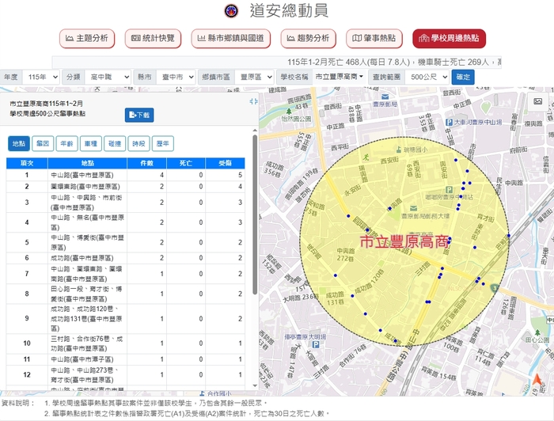Open the 主題分析 section

tap(87, 38)
